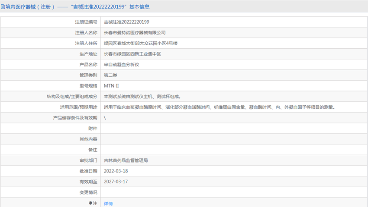Click the 变更情况 label cell
Image resolution: width=368 pixels, height=207 pixels.
click(51, 192)
